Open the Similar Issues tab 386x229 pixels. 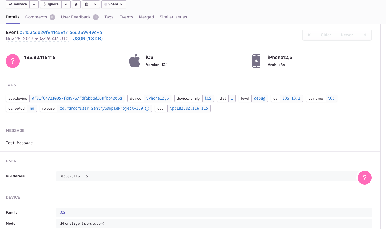(173, 17)
